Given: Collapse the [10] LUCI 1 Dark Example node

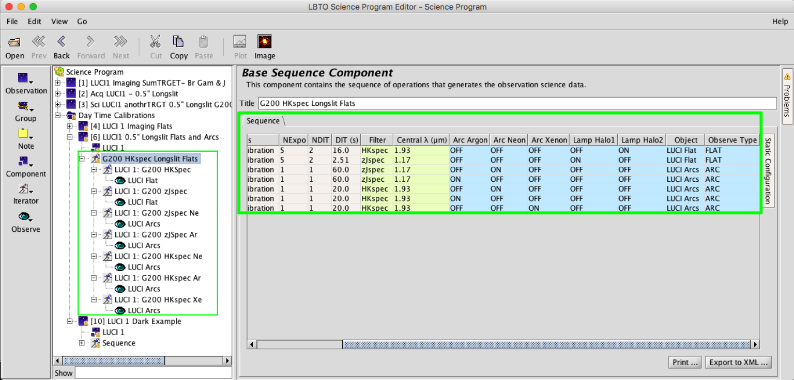Looking at the screenshot, I should pyautogui.click(x=70, y=321).
